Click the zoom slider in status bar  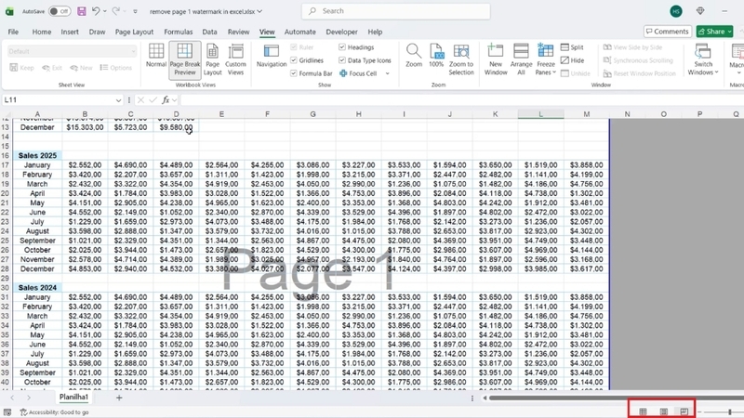tap(730, 412)
